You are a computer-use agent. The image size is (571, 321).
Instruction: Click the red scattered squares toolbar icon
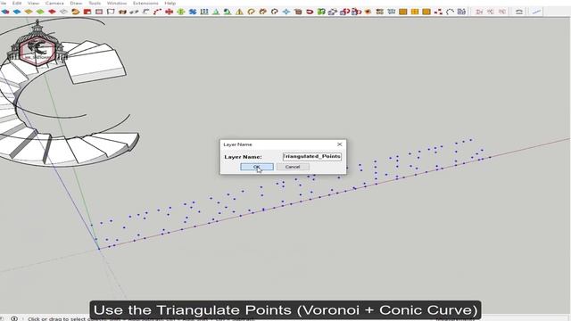coord(438,12)
